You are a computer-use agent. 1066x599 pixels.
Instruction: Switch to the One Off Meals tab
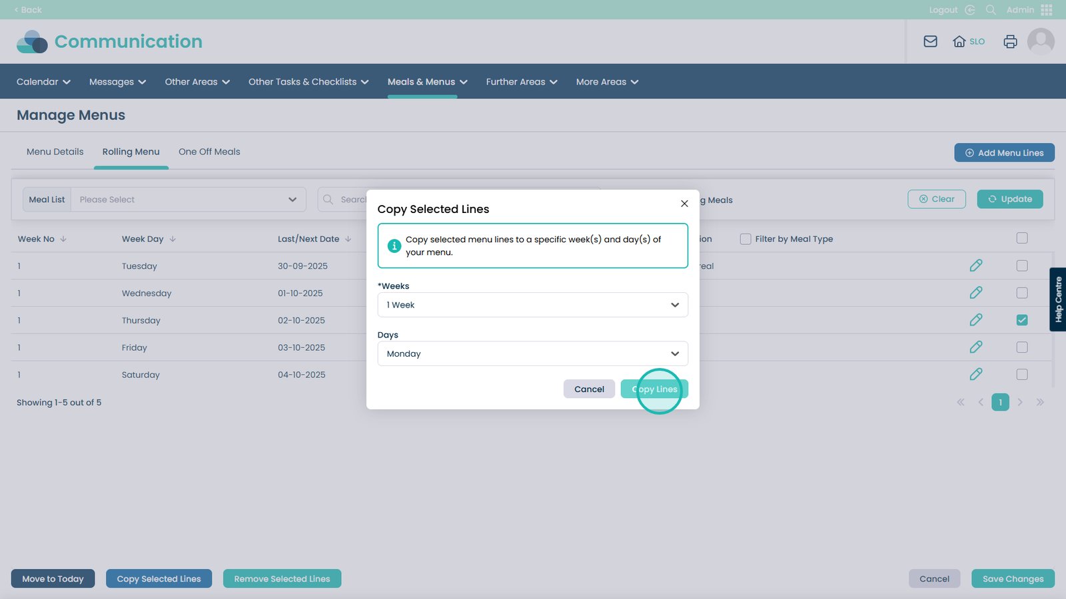tap(209, 152)
